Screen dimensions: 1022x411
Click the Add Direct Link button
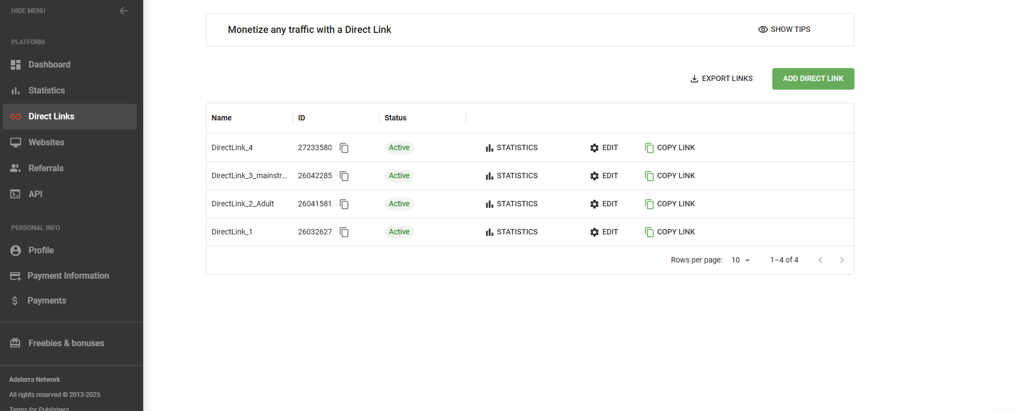(813, 79)
